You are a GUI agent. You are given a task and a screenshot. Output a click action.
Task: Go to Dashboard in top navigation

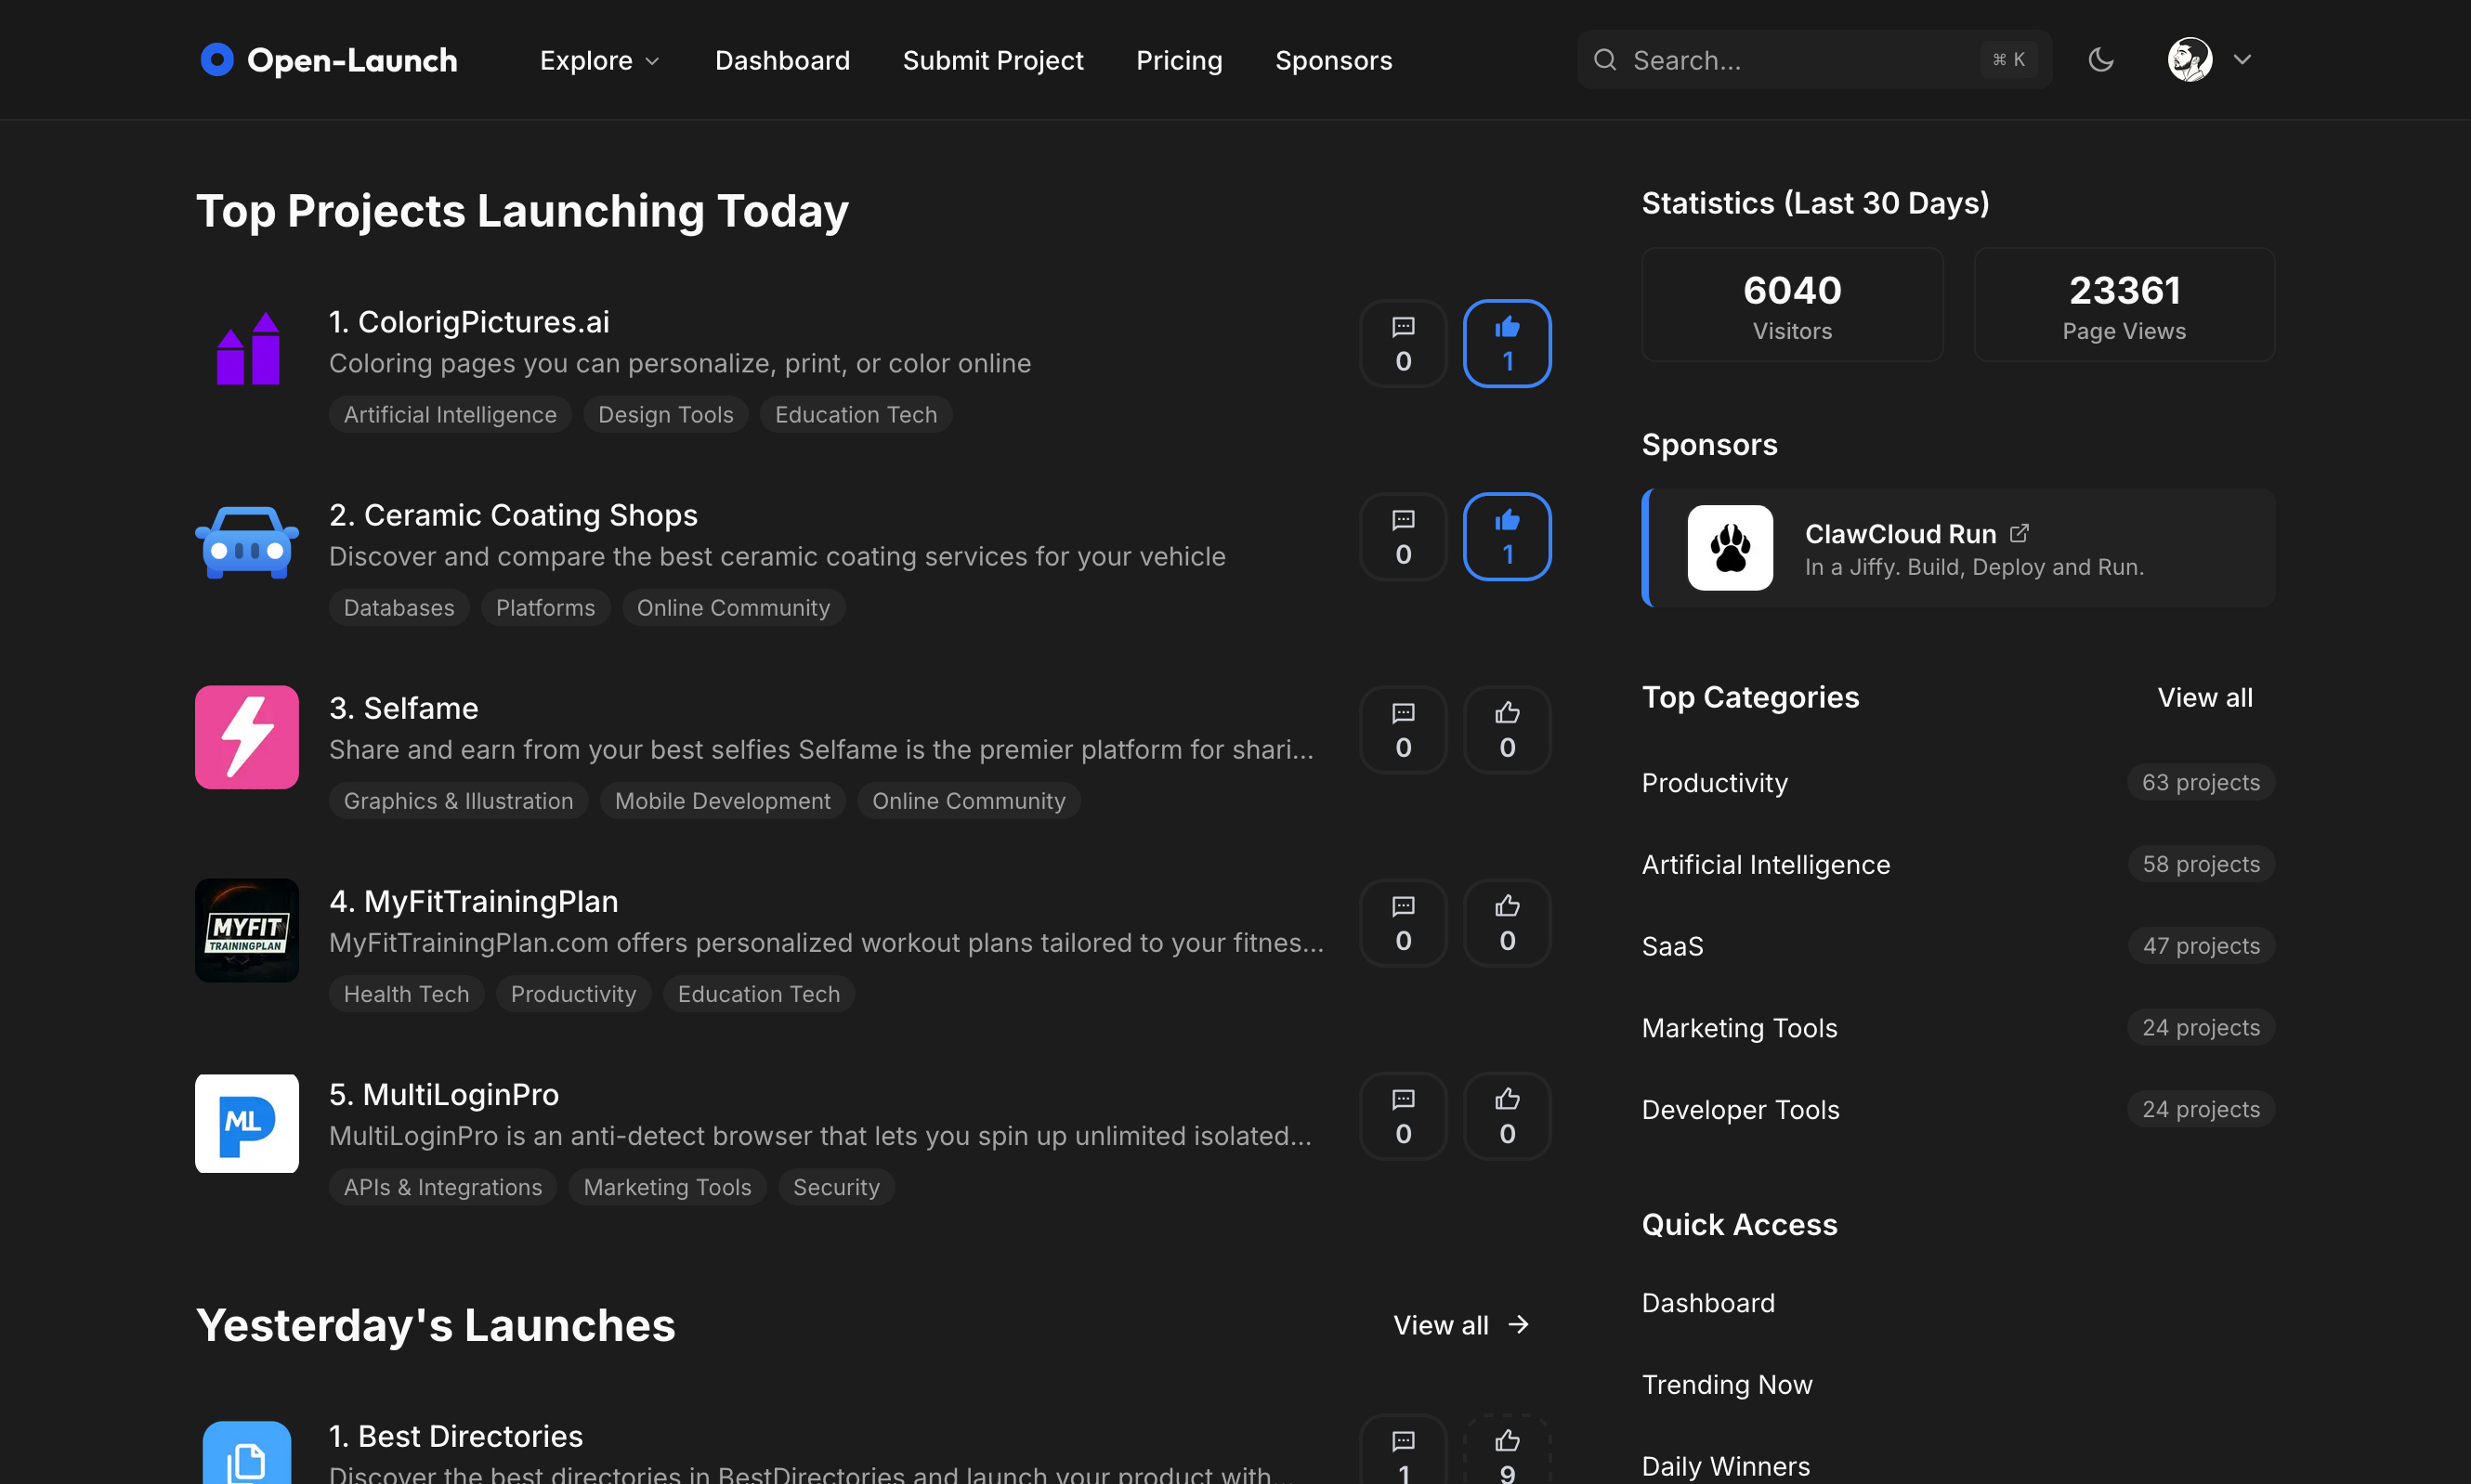click(782, 61)
